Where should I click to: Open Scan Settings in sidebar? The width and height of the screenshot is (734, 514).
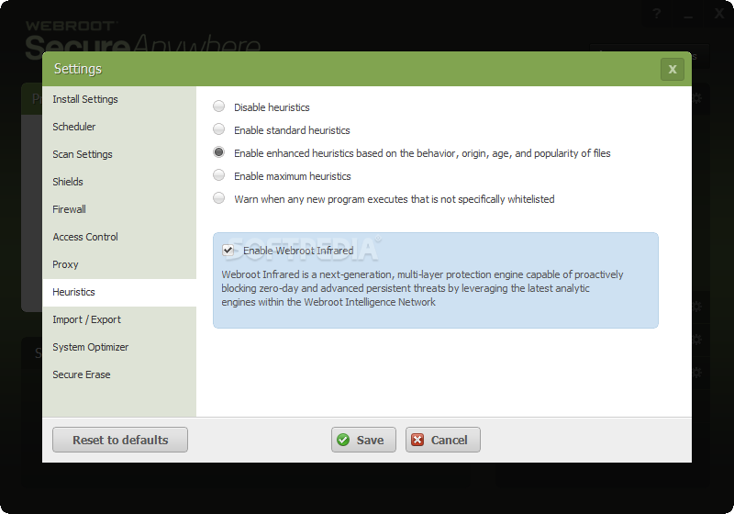point(119,154)
